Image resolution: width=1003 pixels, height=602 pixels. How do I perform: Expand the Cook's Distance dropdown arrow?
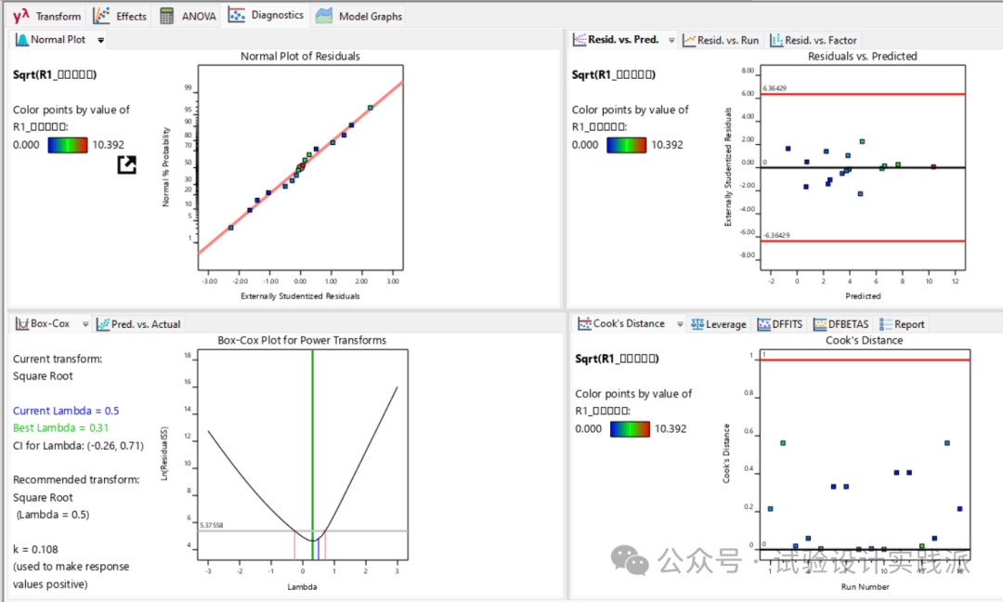click(678, 324)
